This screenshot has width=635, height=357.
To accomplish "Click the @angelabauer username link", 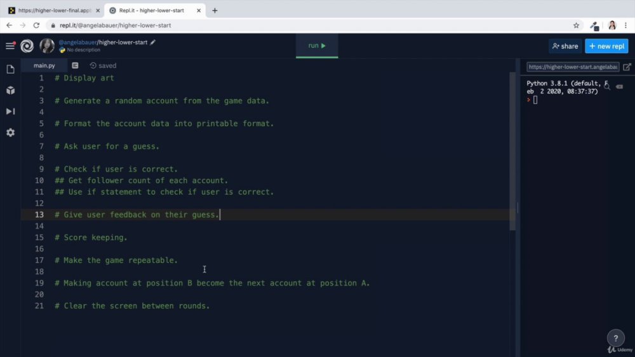I will click(x=77, y=42).
